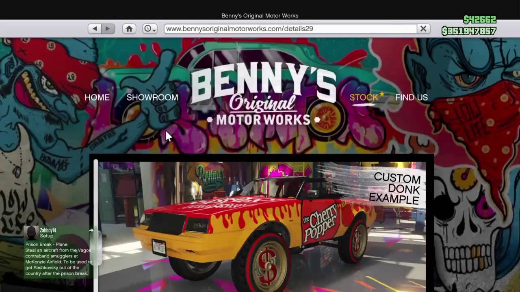This screenshot has height=292, width=520.
Task: Select the STOCK menu item
Action: pyautogui.click(x=364, y=97)
